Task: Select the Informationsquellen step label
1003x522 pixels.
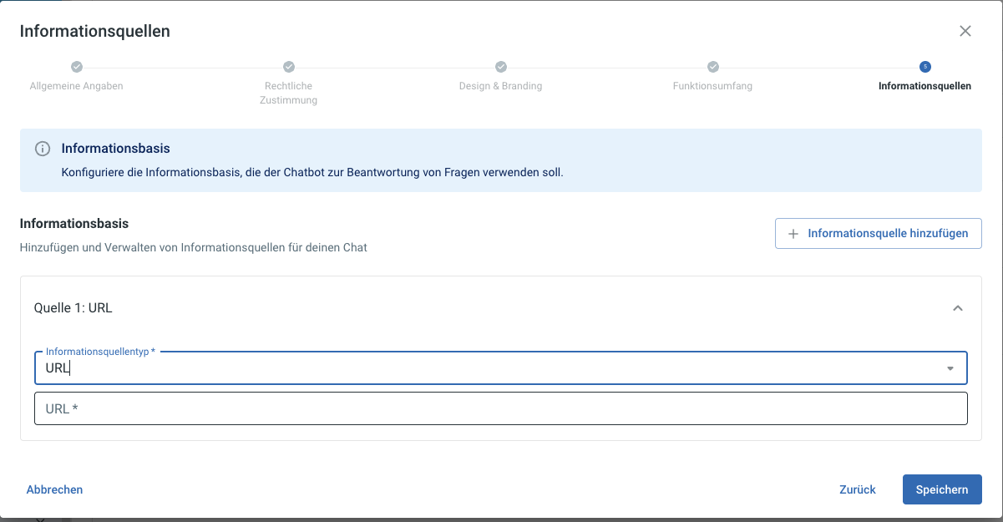Action: (x=924, y=86)
